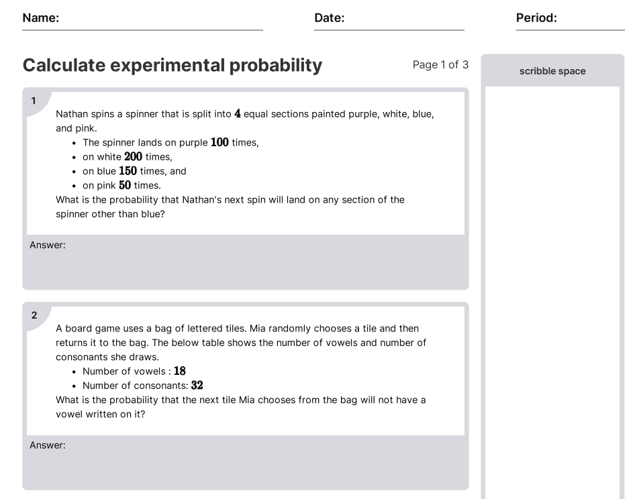Click the 'Page 1 of 3' indicator
637x499 pixels.
point(440,65)
